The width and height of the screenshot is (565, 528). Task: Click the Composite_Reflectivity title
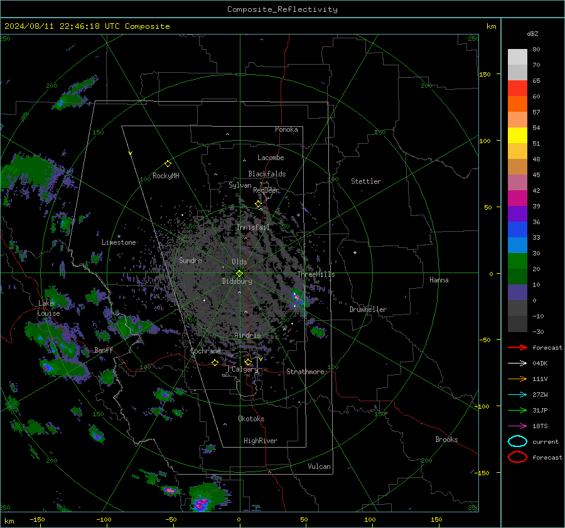click(282, 9)
